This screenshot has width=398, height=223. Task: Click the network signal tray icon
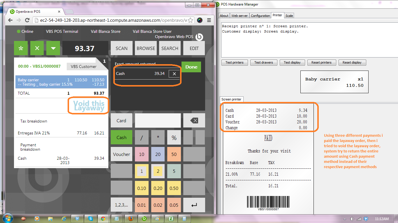[359, 219]
